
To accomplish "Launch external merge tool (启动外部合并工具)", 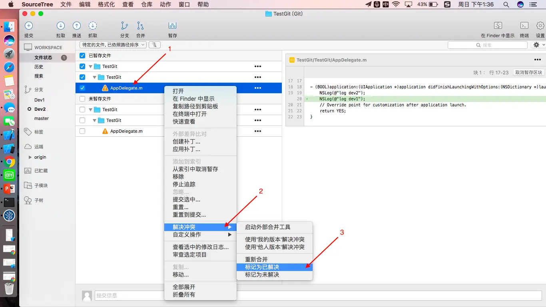I will [275, 227].
